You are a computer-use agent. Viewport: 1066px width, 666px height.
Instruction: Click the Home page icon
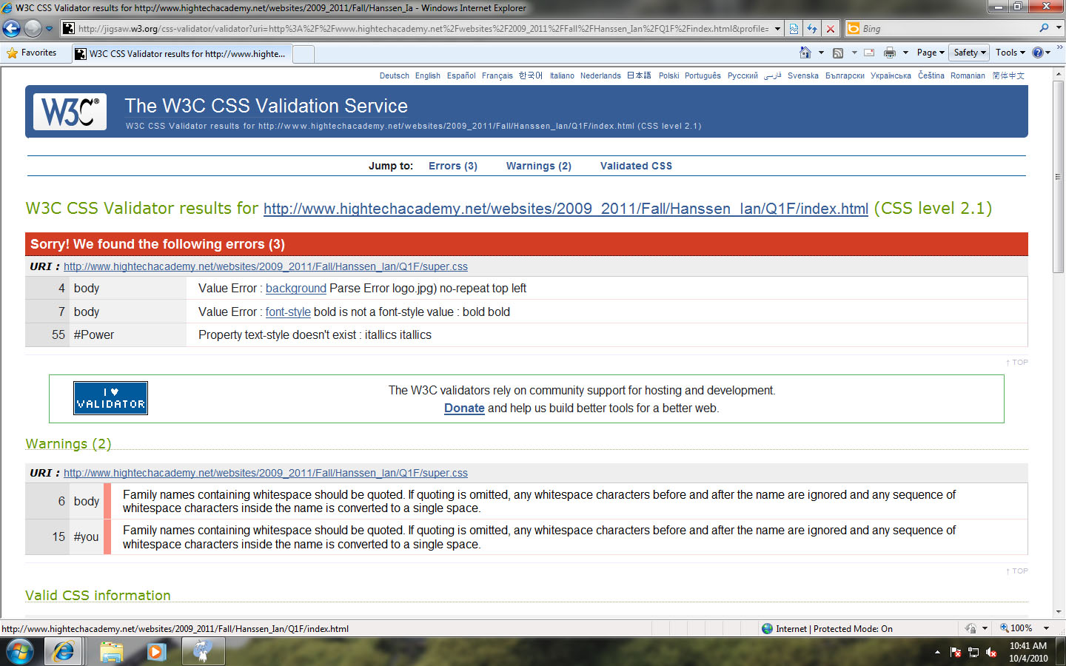click(805, 53)
